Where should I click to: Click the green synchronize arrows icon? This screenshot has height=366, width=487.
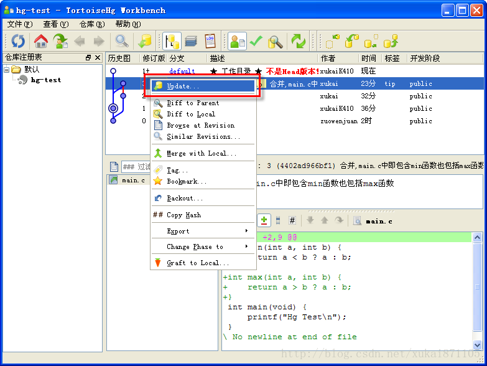(x=298, y=41)
